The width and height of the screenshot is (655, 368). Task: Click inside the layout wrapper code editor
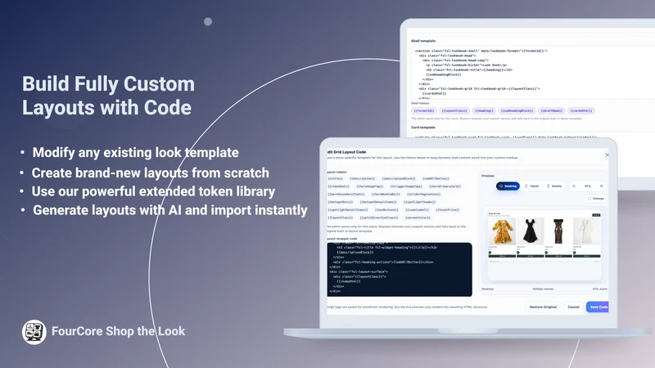coord(400,270)
